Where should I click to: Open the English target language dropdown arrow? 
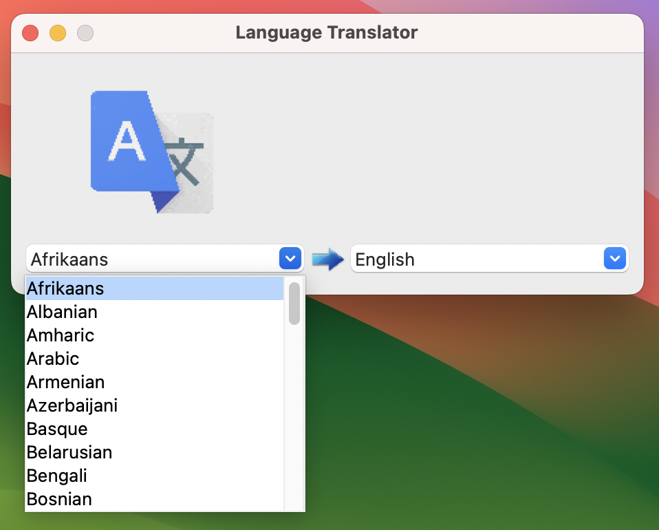[x=614, y=258]
